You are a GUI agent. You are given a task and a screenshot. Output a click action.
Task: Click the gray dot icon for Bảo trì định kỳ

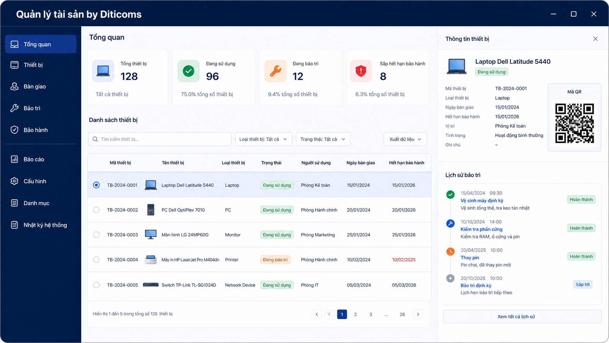[451, 278]
